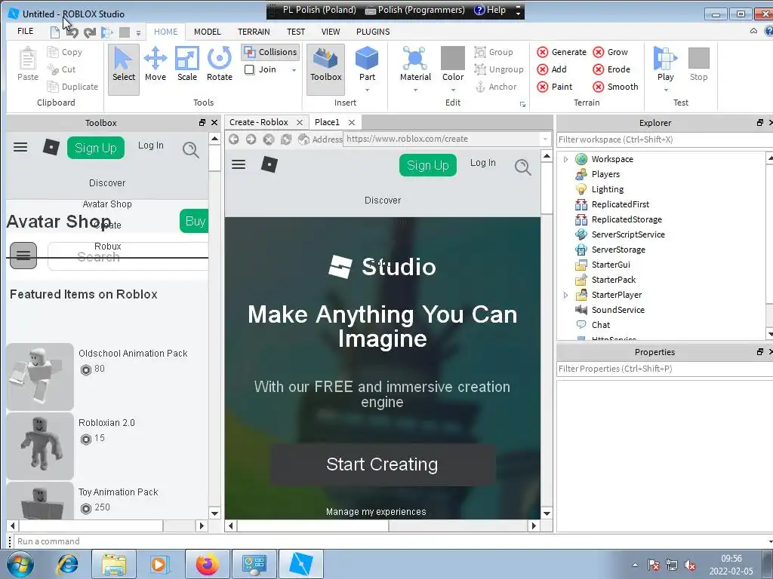Open the Color dropdown arrow
Viewport: 773px width, 579px height.
tap(453, 90)
